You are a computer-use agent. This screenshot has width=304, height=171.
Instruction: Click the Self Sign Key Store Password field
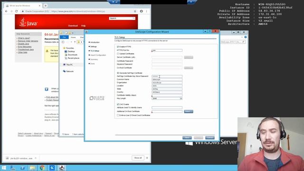(x=167, y=76)
